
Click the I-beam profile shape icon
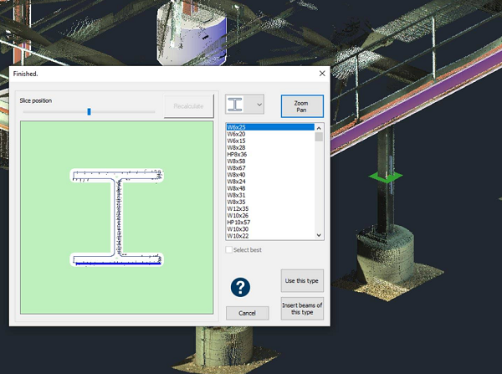238,105
